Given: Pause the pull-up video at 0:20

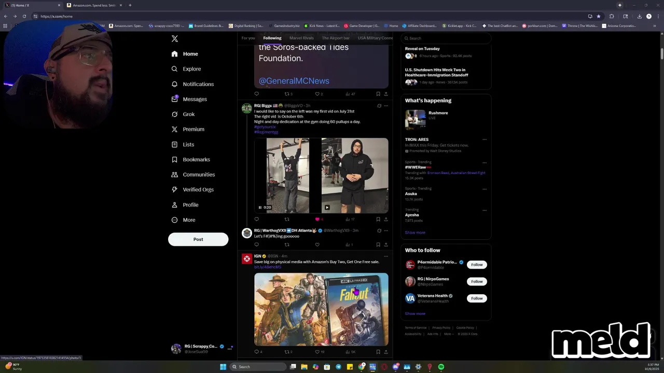Looking at the screenshot, I should click(x=260, y=207).
